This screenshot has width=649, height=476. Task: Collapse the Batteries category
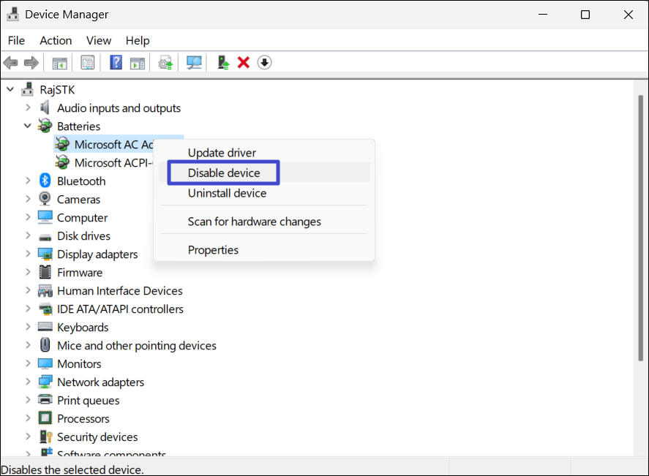click(x=28, y=126)
